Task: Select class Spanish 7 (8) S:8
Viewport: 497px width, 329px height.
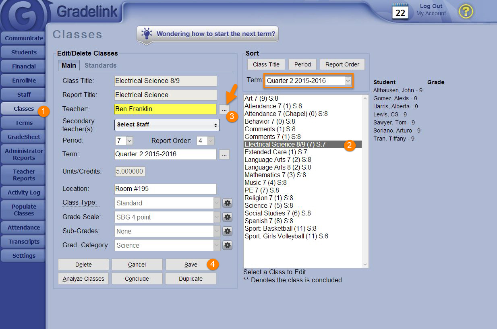Action: (269, 221)
